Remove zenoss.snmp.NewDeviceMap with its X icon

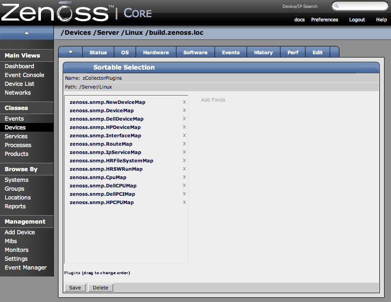184,102
